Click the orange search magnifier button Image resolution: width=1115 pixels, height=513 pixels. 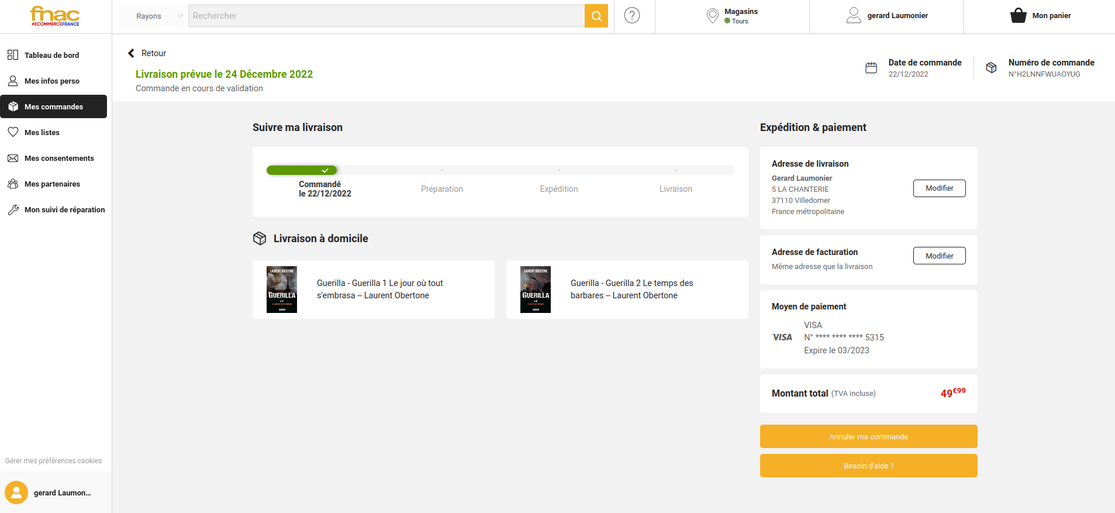(596, 16)
